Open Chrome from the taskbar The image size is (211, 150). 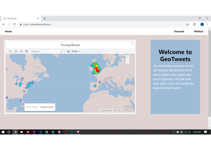(x=15, y=132)
